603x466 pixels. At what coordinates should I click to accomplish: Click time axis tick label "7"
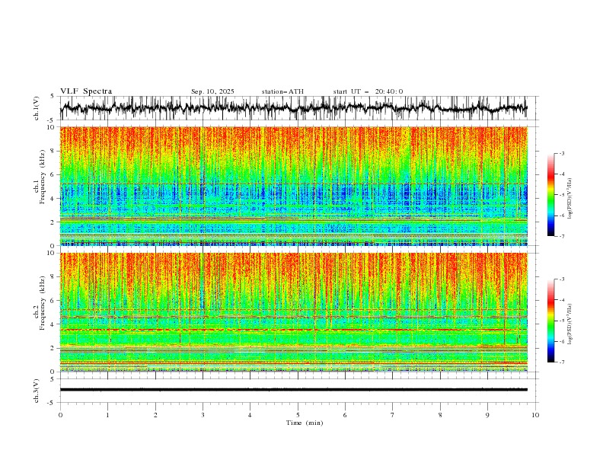(x=393, y=415)
